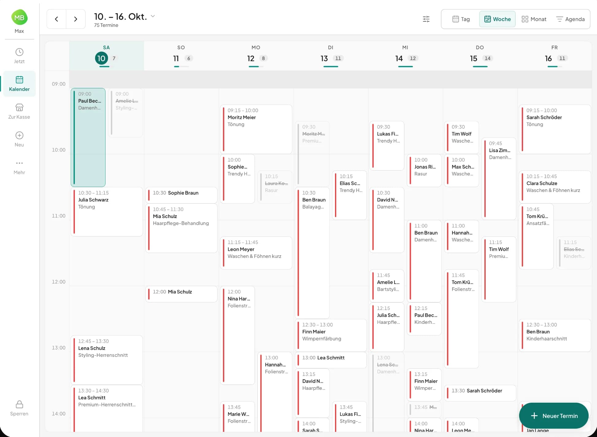Open Mia Schulz Haarpflege-Behandlung appointment
597x437 pixels.
point(181,228)
